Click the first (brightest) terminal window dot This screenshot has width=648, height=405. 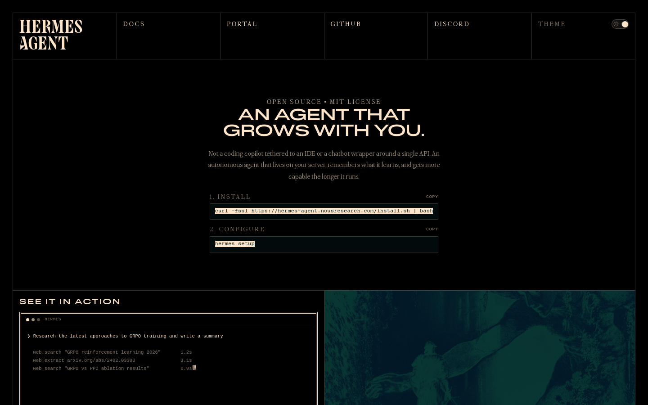click(28, 320)
